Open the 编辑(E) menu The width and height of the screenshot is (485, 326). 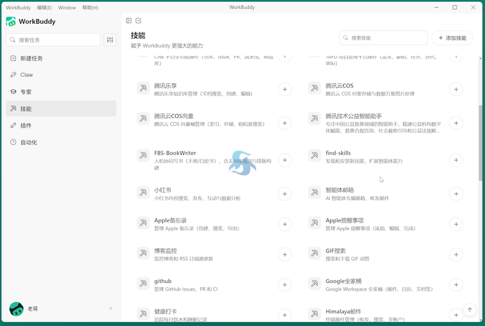click(x=44, y=8)
